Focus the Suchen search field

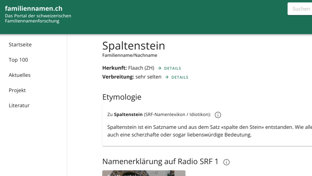(300, 9)
